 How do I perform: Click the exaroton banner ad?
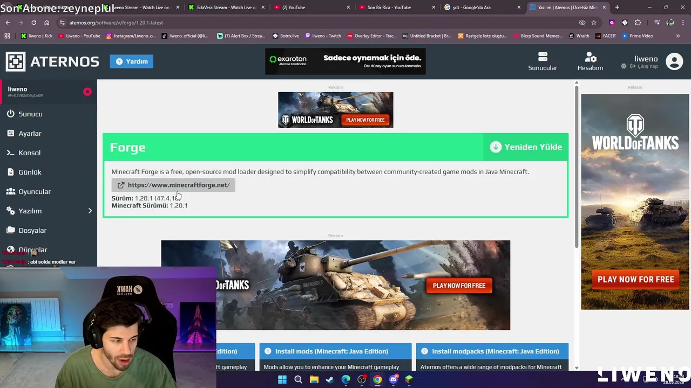click(x=345, y=61)
